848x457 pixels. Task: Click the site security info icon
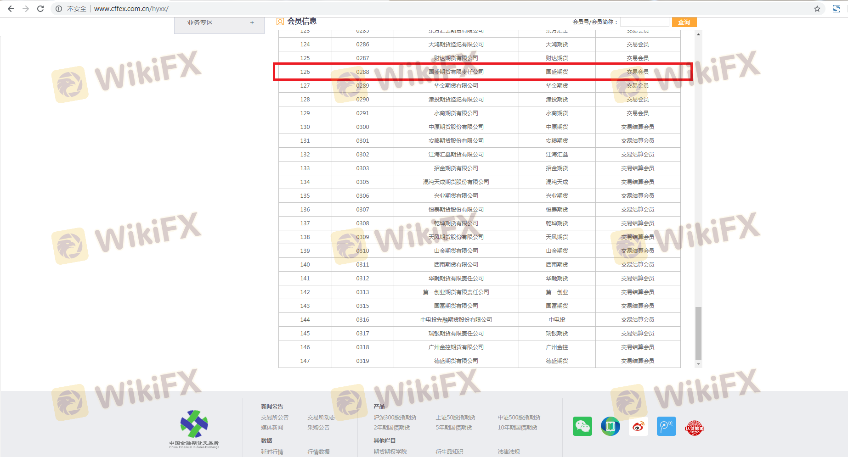[x=59, y=9]
